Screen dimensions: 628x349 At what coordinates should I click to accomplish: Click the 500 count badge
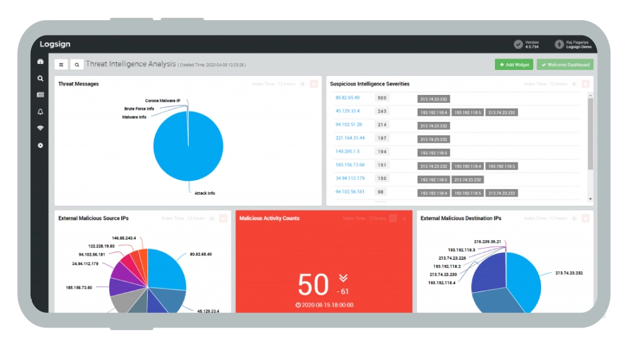382,98
